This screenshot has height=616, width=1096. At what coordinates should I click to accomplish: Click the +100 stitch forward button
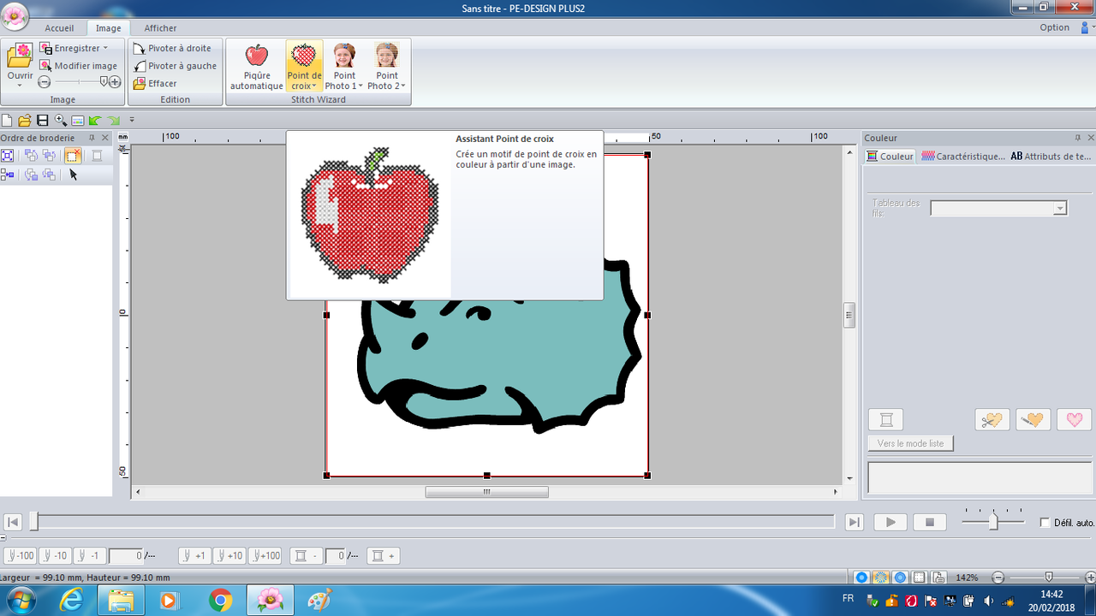[265, 556]
